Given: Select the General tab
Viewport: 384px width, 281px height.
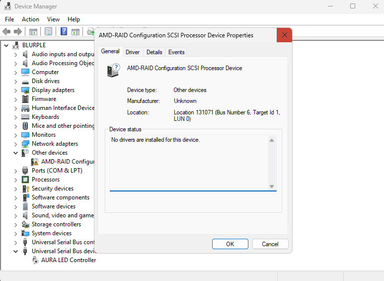Looking at the screenshot, I should [110, 51].
